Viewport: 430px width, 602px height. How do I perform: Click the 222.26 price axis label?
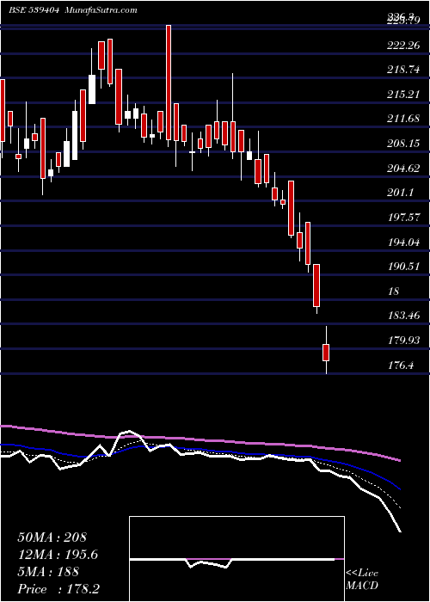(402, 46)
